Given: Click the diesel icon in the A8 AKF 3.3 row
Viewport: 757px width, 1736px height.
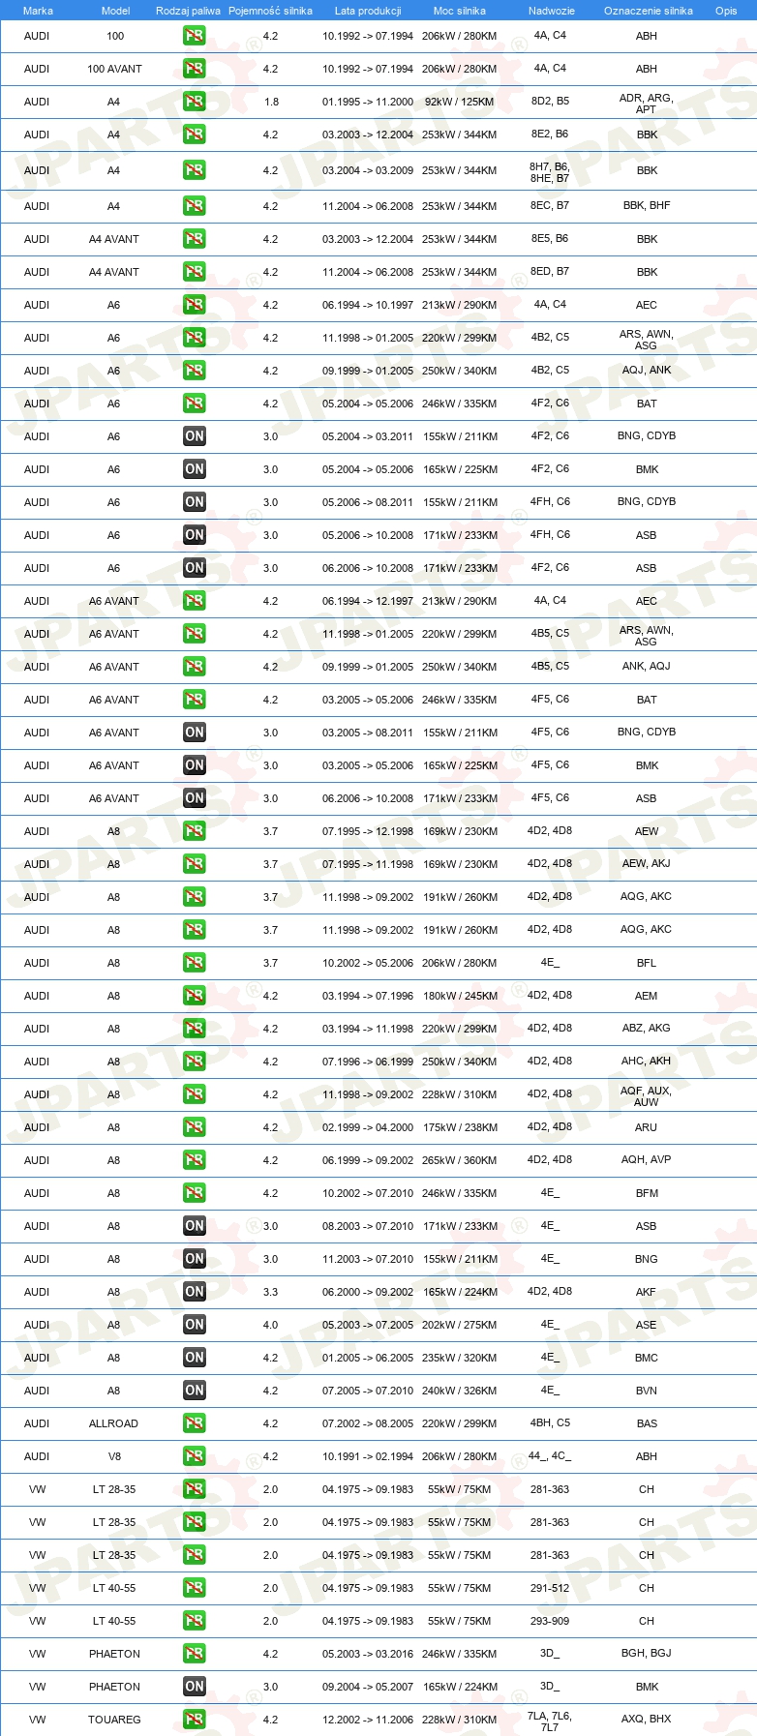Looking at the screenshot, I should [195, 1292].
